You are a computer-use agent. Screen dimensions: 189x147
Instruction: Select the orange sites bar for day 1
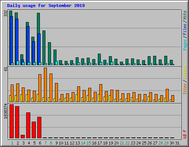click(12, 93)
